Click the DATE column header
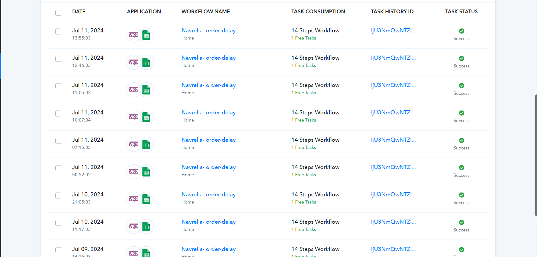This screenshot has height=257, width=537. [x=79, y=12]
